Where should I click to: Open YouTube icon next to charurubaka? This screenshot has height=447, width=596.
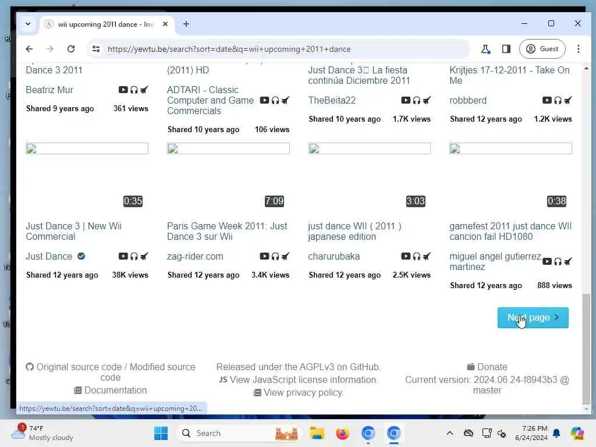pos(406,256)
